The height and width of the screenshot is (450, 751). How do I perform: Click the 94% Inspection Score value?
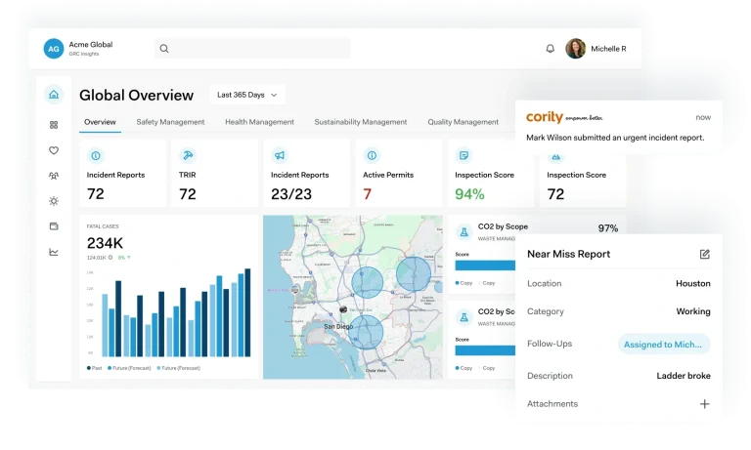469,193
